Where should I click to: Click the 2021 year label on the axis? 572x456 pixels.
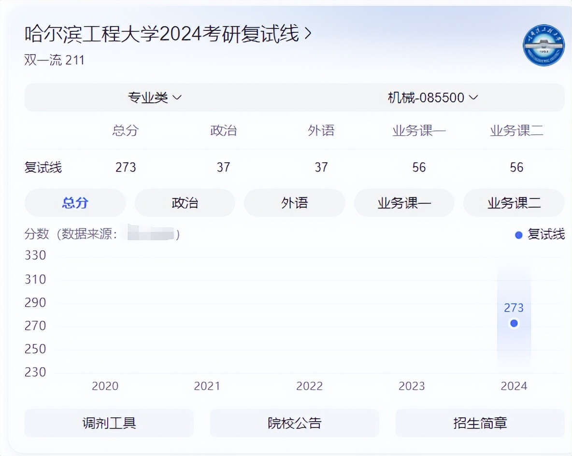point(207,386)
